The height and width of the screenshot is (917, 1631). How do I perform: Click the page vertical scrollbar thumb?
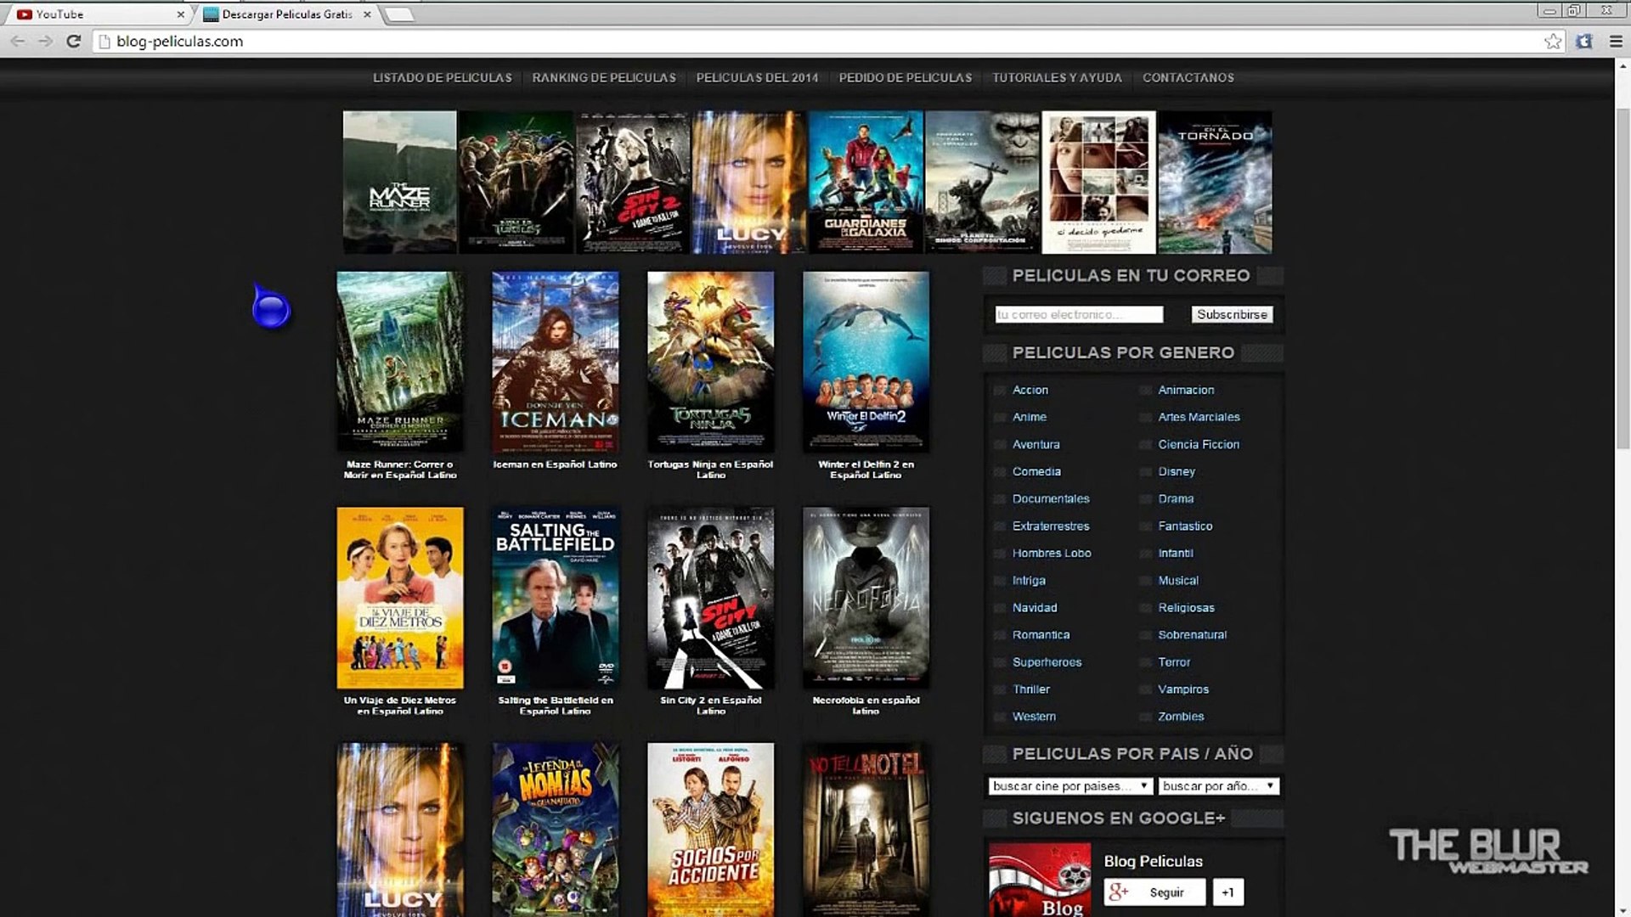point(1622,280)
